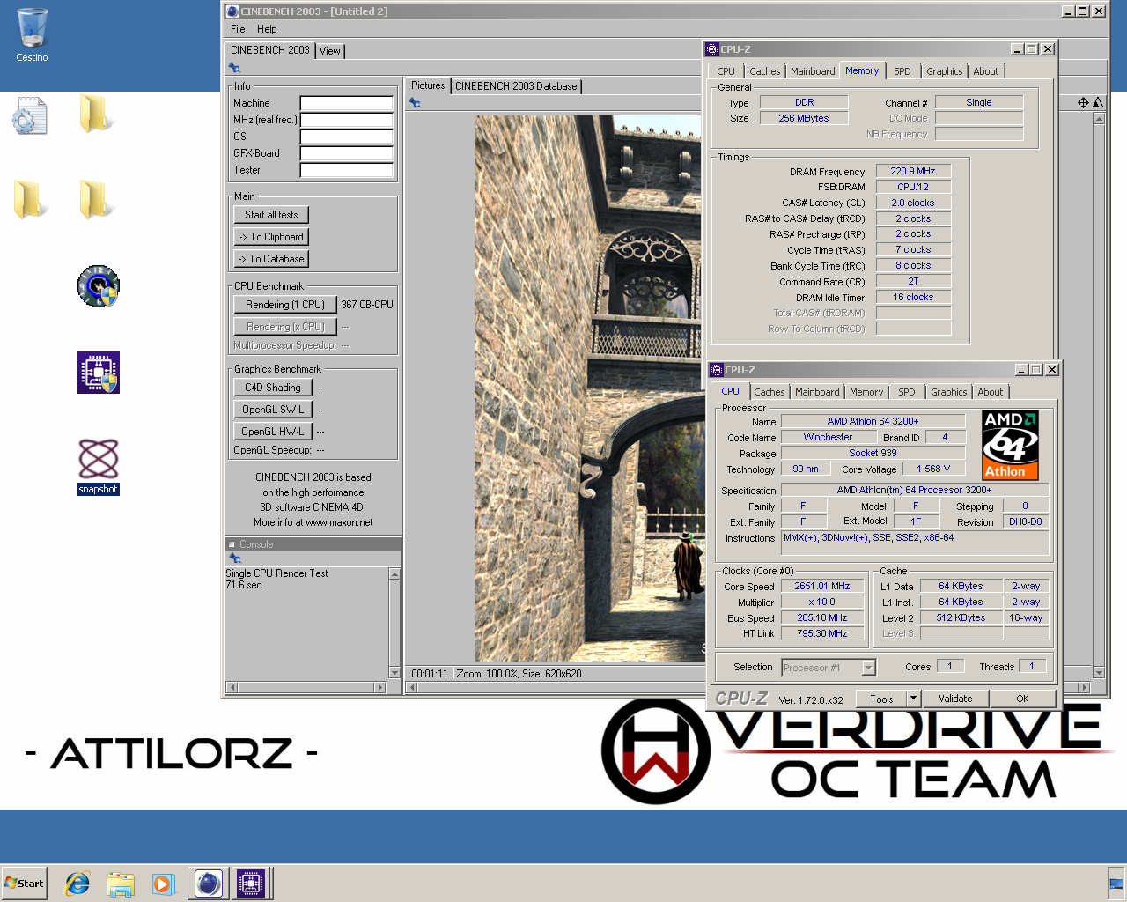Screen dimensions: 1127x902
Task: Click the To Database button
Action: point(271,259)
